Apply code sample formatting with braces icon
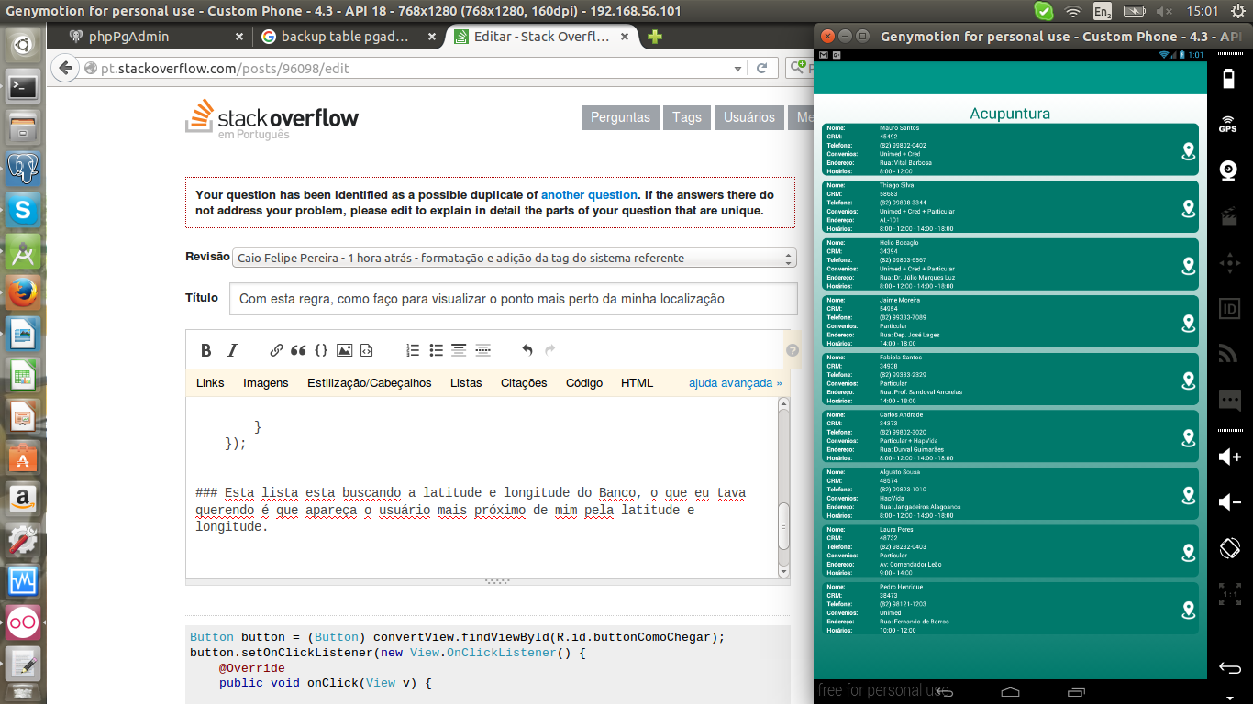 (321, 350)
